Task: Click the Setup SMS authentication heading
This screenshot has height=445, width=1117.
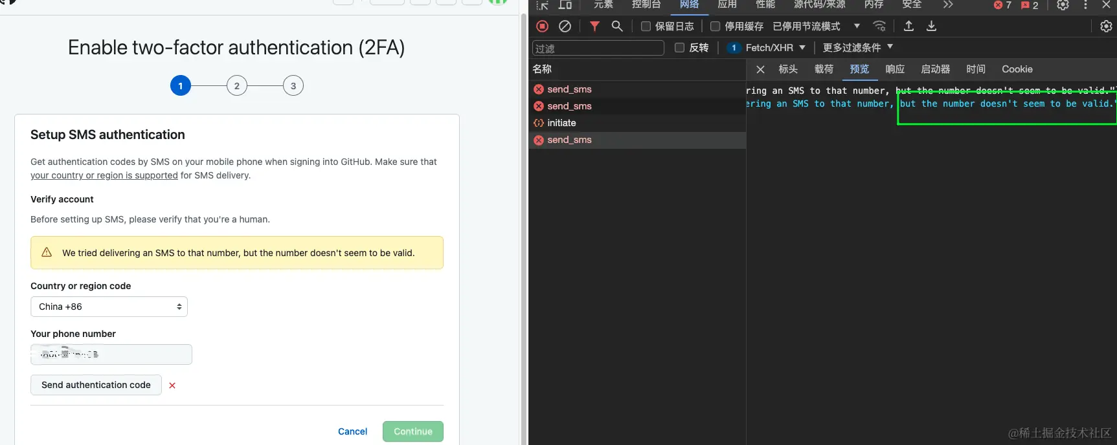Action: click(107, 135)
